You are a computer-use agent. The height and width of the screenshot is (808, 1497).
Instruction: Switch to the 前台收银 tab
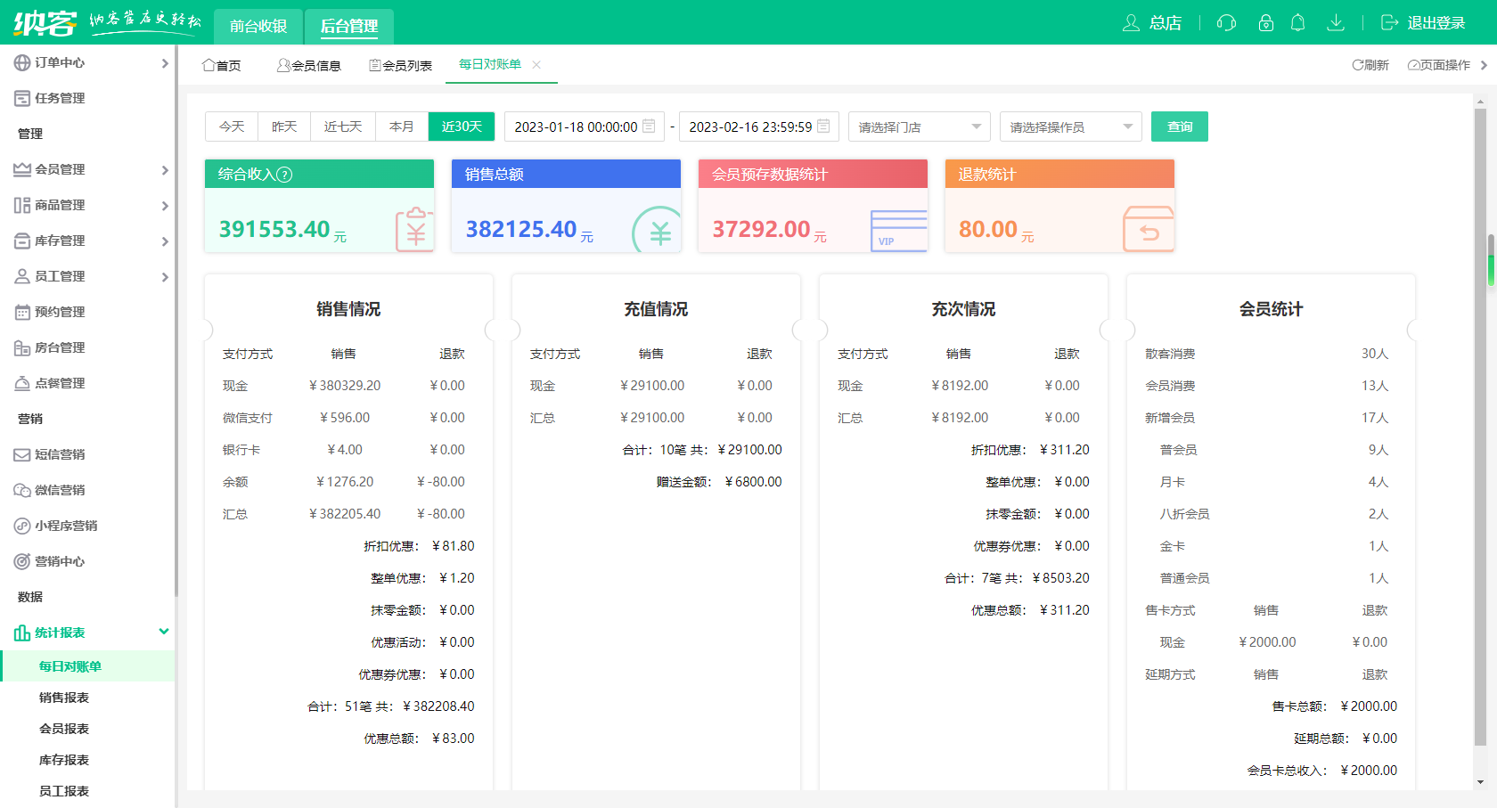click(258, 26)
